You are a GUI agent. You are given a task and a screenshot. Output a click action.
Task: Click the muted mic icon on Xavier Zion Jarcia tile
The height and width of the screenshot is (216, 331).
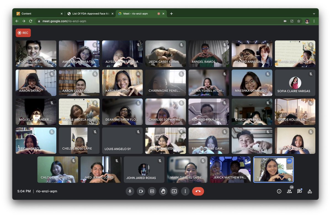(x=311, y=45)
